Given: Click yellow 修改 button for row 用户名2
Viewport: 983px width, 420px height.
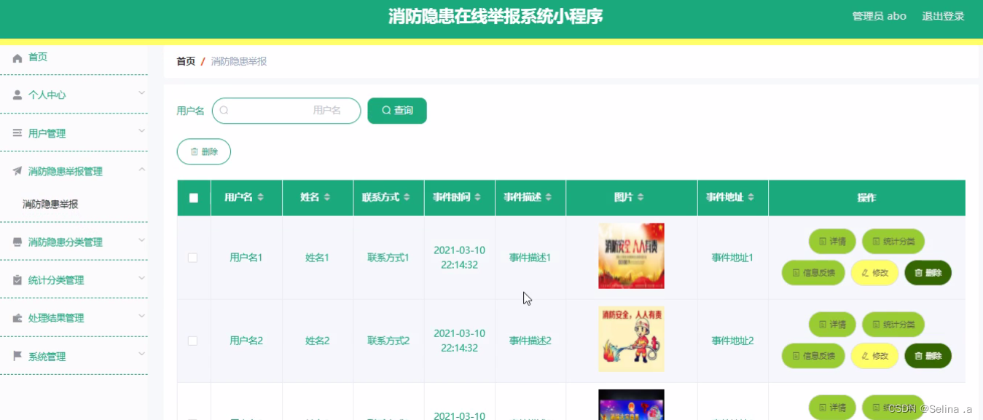Looking at the screenshot, I should coord(874,356).
